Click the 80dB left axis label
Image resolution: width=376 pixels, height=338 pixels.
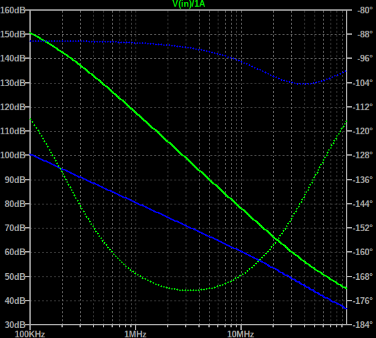point(15,204)
